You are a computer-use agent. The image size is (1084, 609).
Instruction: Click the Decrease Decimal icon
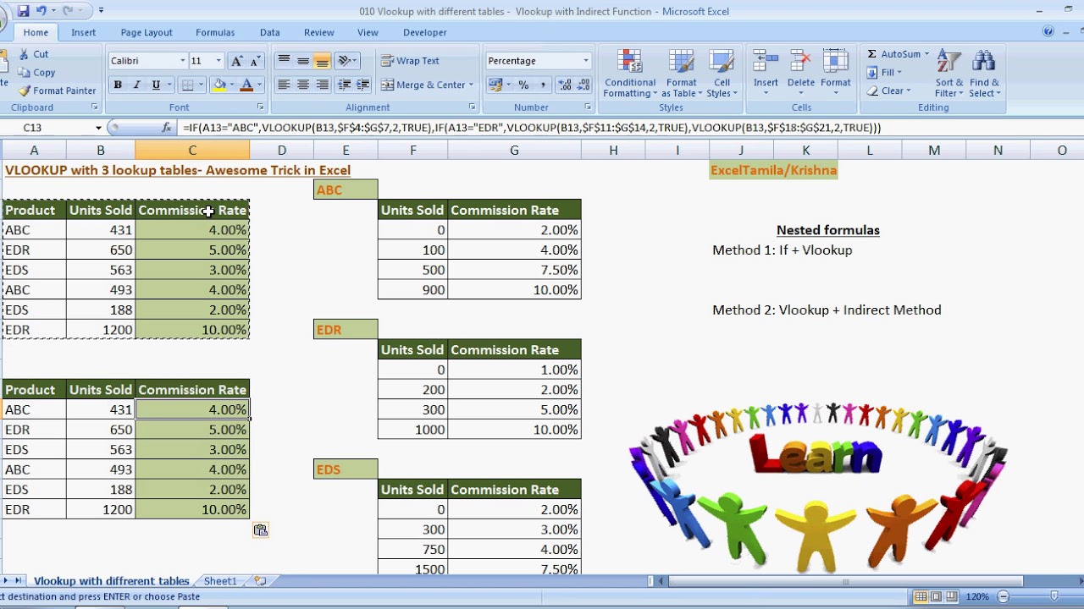coord(583,85)
